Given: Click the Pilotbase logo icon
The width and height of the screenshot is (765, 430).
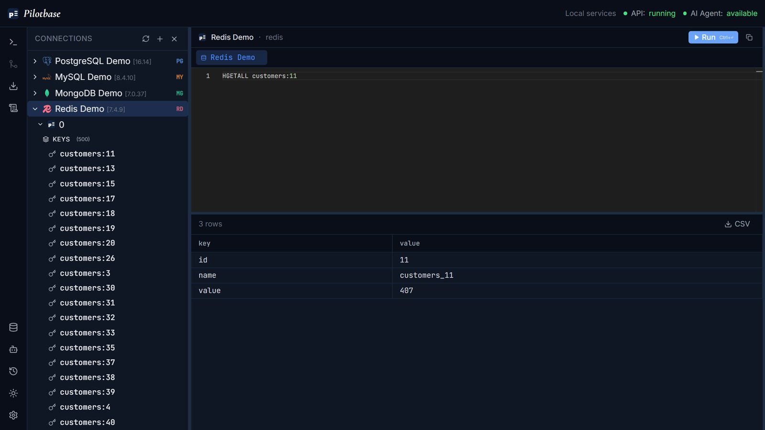Looking at the screenshot, I should (x=13, y=14).
